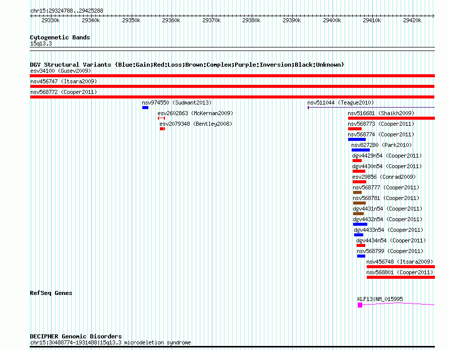The image size is (449, 350).
Task: Click the red bar under dgv4430n54
Action: (359, 171)
